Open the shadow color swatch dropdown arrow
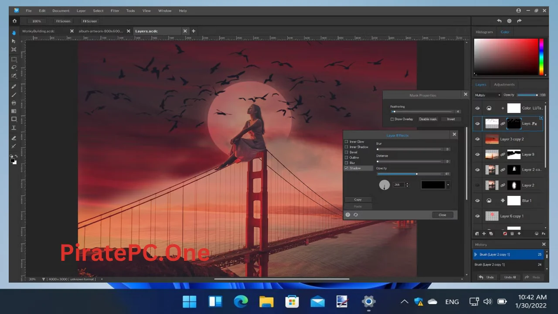558x314 pixels. (x=448, y=185)
